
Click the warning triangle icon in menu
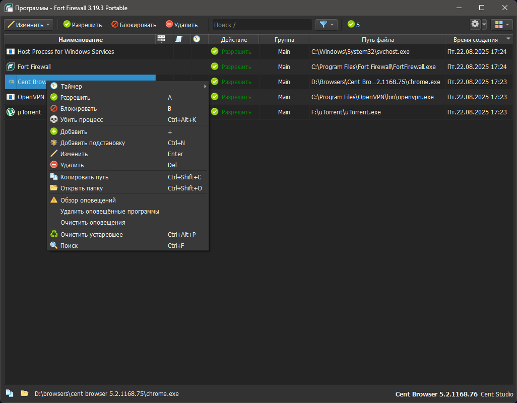(x=54, y=199)
